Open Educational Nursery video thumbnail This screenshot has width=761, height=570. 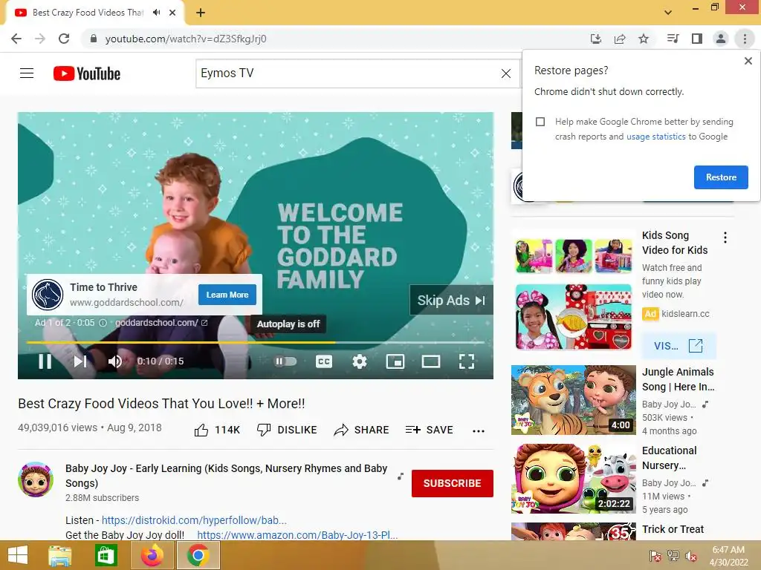tap(573, 479)
